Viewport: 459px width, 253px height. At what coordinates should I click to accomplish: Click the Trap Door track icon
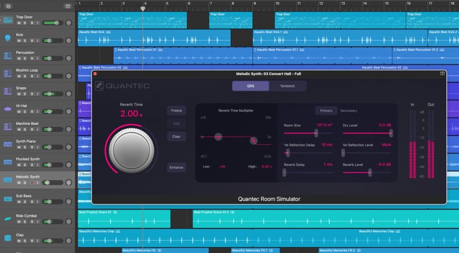point(8,20)
